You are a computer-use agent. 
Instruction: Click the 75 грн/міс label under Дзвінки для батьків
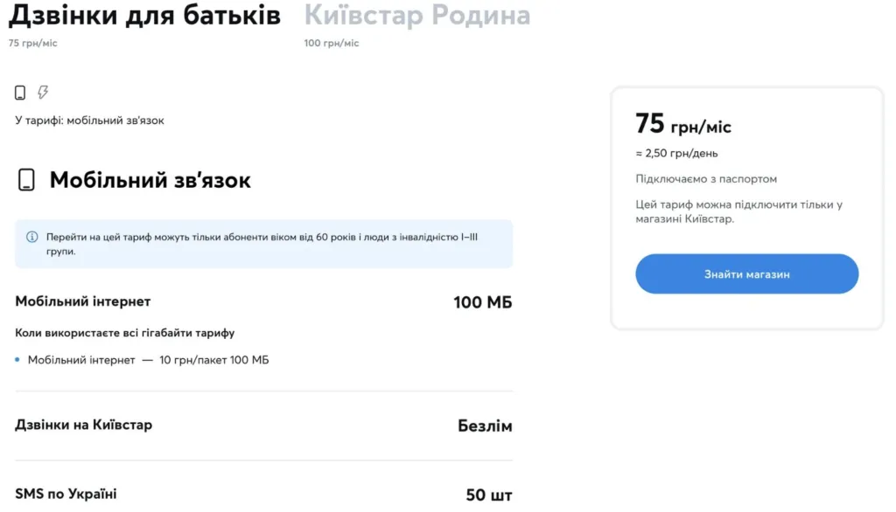(33, 42)
